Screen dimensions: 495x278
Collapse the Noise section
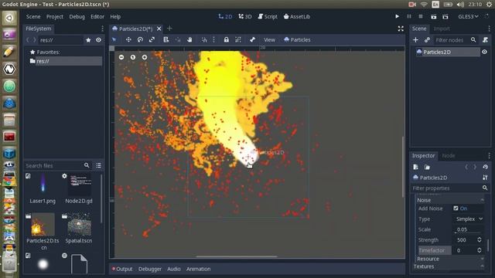[450, 200]
